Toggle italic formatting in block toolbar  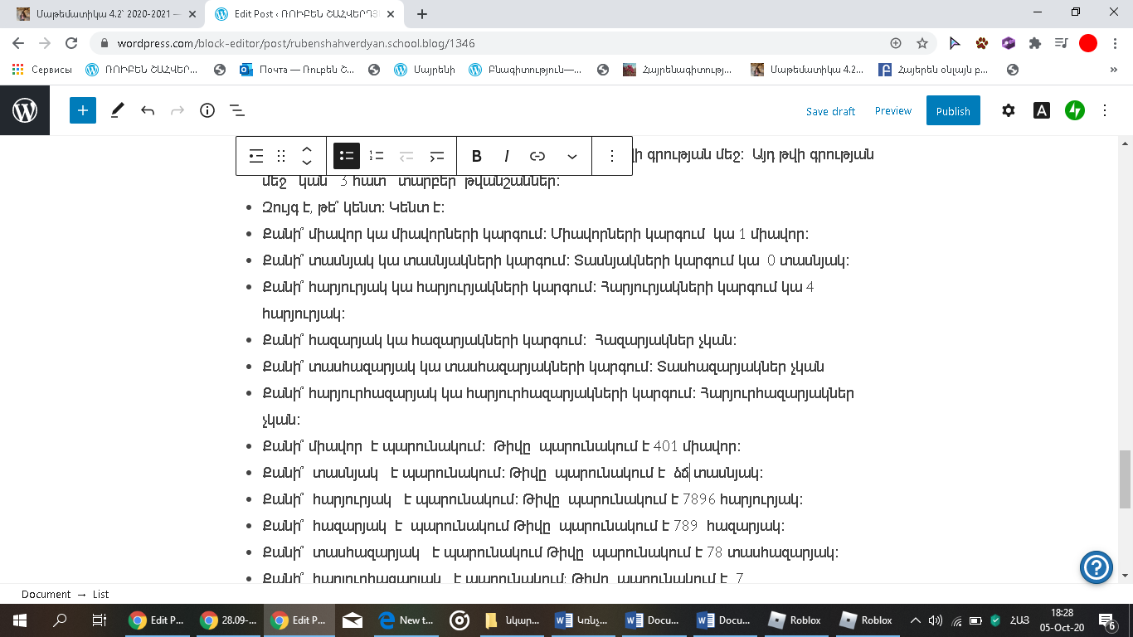[x=507, y=156]
